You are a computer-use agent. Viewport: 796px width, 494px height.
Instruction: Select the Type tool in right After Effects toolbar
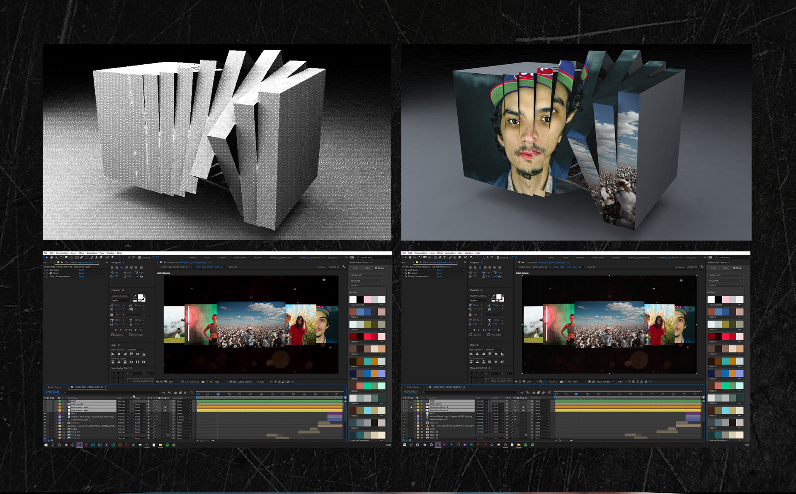click(444, 257)
